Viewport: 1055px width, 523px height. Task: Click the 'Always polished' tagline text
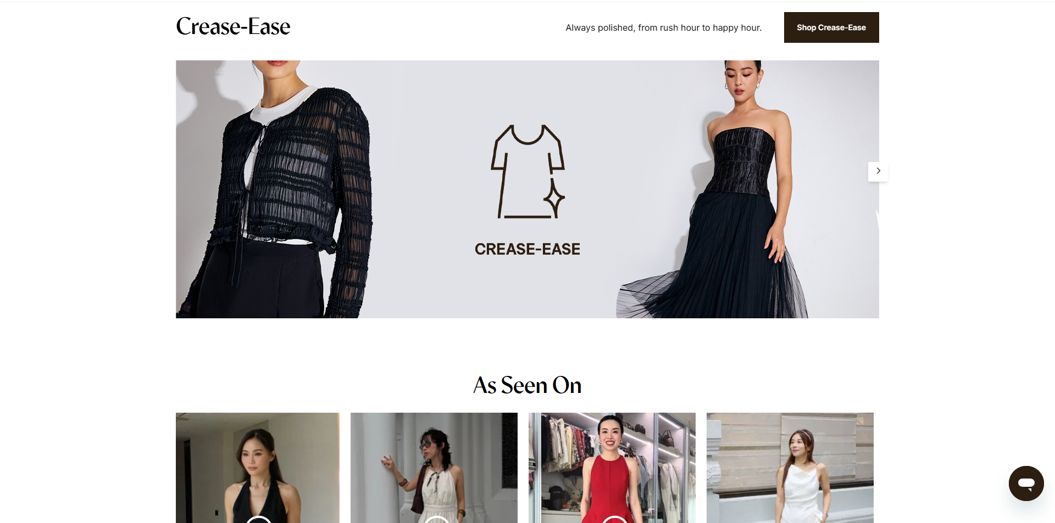[x=663, y=27]
